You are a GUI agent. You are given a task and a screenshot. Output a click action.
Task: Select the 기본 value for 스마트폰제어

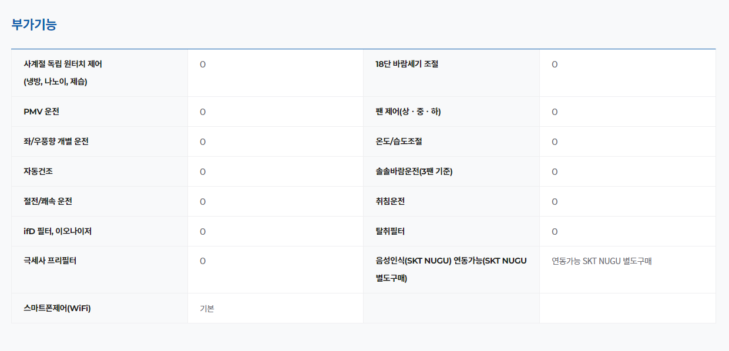pos(207,308)
